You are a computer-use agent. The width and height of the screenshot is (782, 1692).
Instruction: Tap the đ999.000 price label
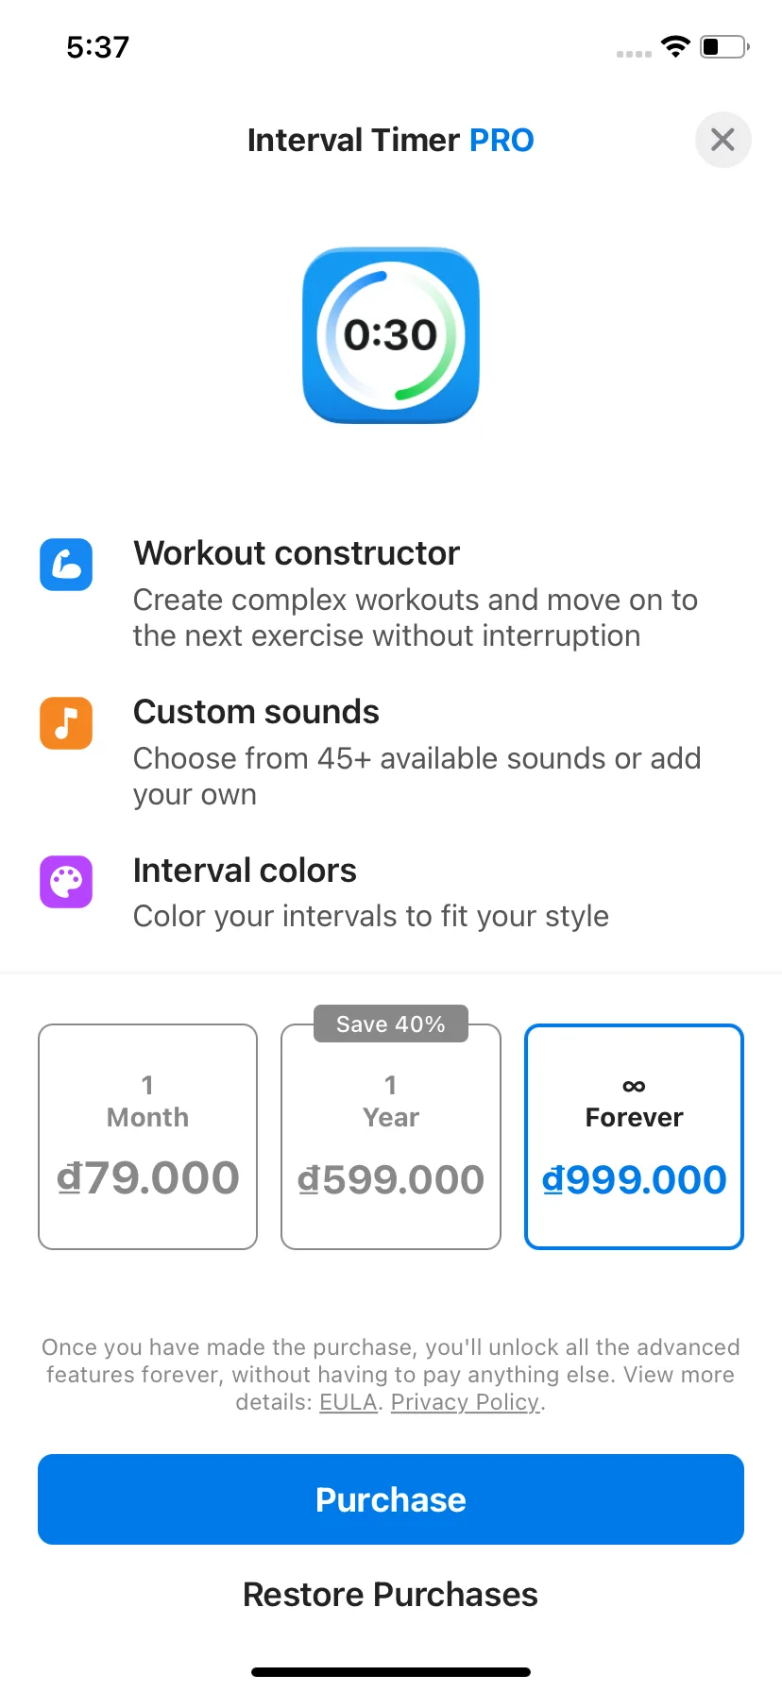[634, 1180]
